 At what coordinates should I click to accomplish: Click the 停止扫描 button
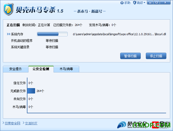pyautogui.click(x=156, y=56)
